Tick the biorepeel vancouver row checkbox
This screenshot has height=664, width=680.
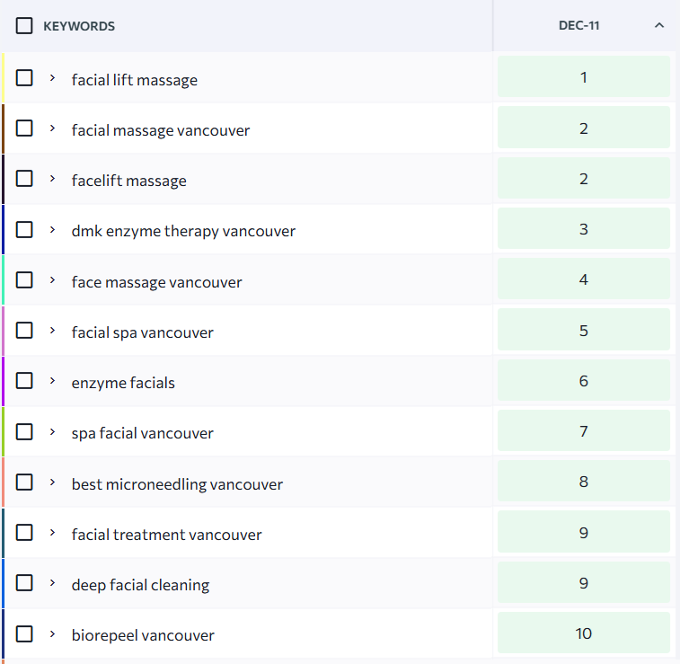point(24,634)
